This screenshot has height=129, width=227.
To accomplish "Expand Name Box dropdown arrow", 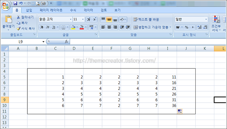I will [x=43, y=42].
